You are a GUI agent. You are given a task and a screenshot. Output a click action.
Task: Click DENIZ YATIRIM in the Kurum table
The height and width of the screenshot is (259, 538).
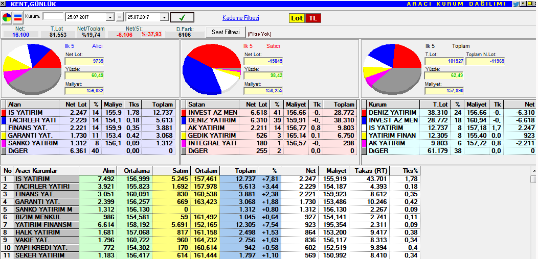[393, 113]
